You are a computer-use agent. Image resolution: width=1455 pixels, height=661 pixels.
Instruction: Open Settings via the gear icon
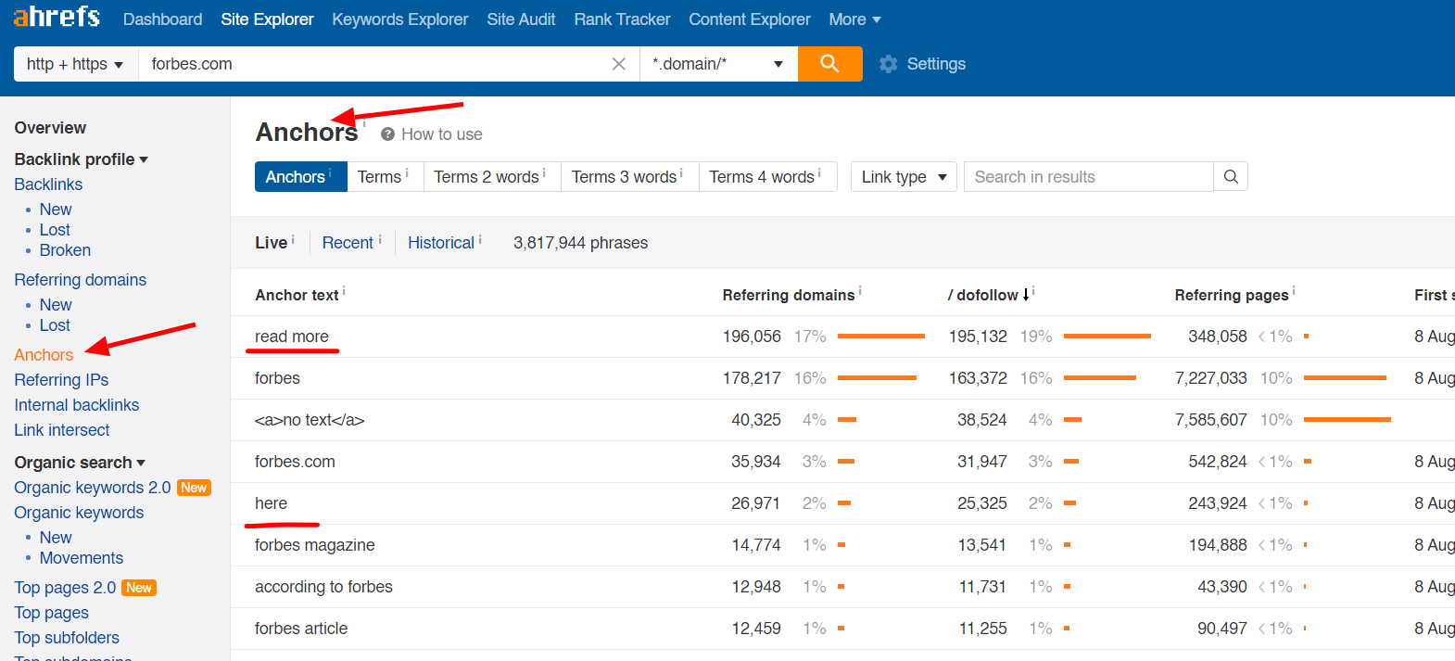tap(889, 64)
